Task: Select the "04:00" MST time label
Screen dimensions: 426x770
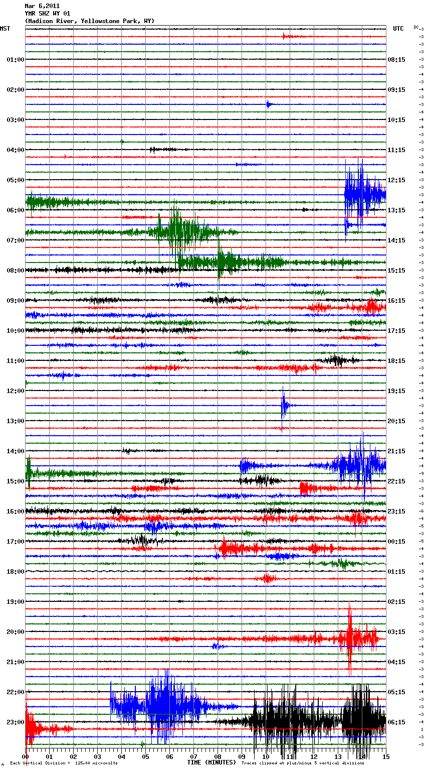Action: [x=16, y=150]
